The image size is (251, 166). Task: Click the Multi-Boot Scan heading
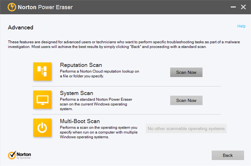[80, 121]
